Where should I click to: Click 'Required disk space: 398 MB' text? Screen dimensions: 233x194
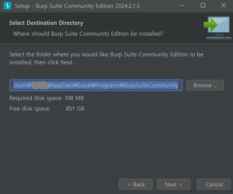tap(47, 98)
